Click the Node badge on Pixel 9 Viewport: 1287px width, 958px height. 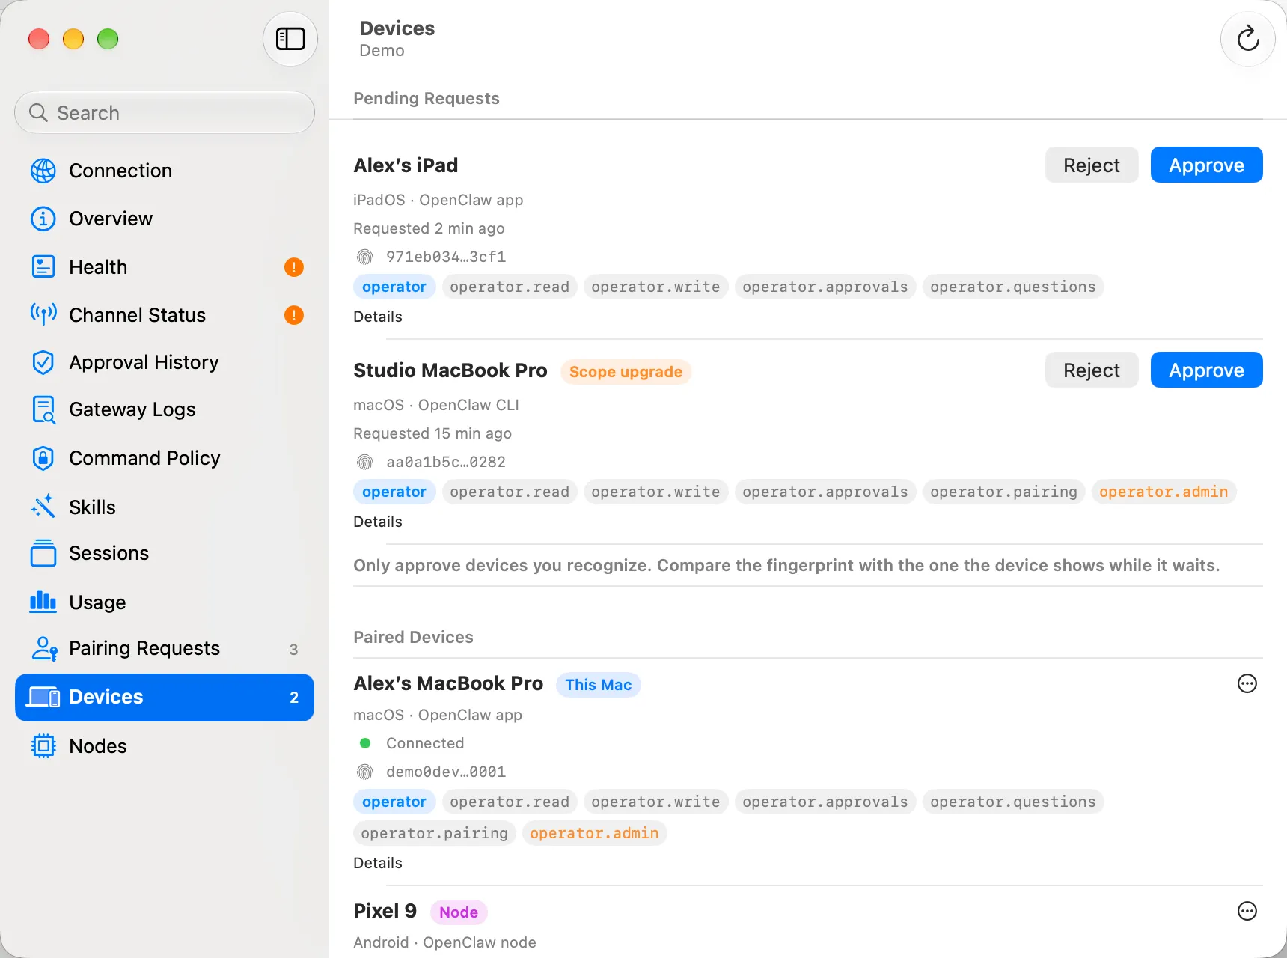(x=459, y=912)
